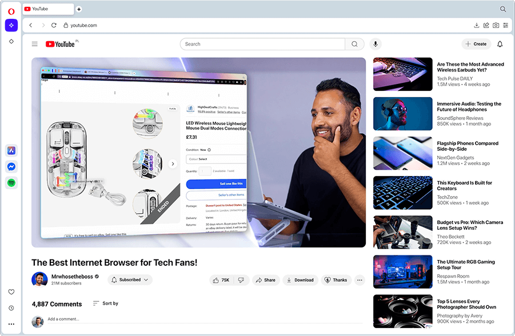Open the more actions ellipsis button

click(x=360, y=280)
